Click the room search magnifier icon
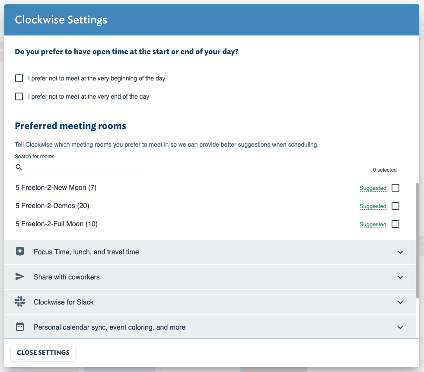Viewport: 424px width, 372px height. click(19, 167)
